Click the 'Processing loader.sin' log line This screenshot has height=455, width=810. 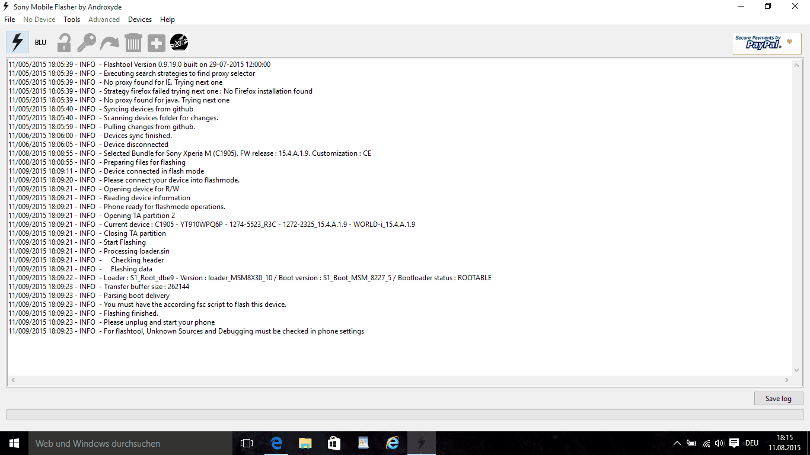(89, 251)
